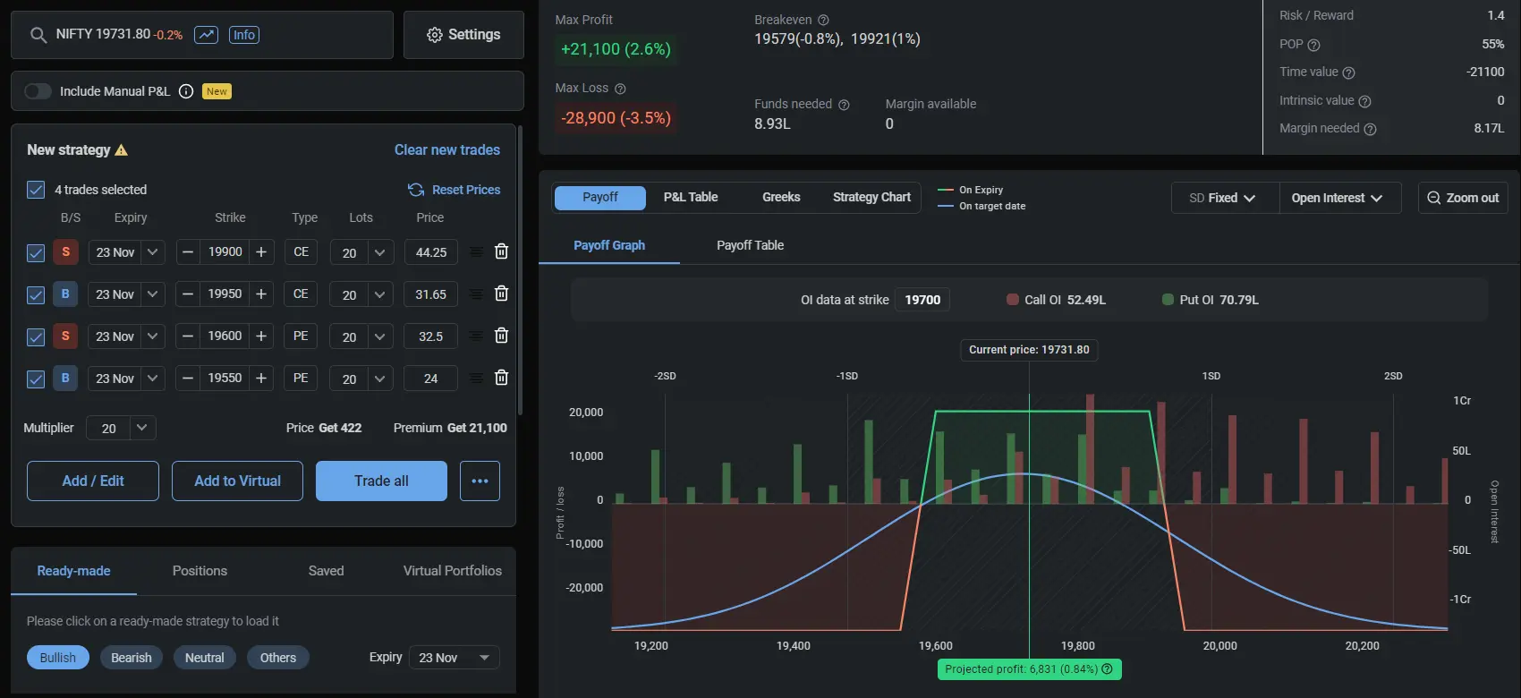Uncheck the 19600 PE trade checkbox
The height and width of the screenshot is (698, 1521).
click(36, 336)
